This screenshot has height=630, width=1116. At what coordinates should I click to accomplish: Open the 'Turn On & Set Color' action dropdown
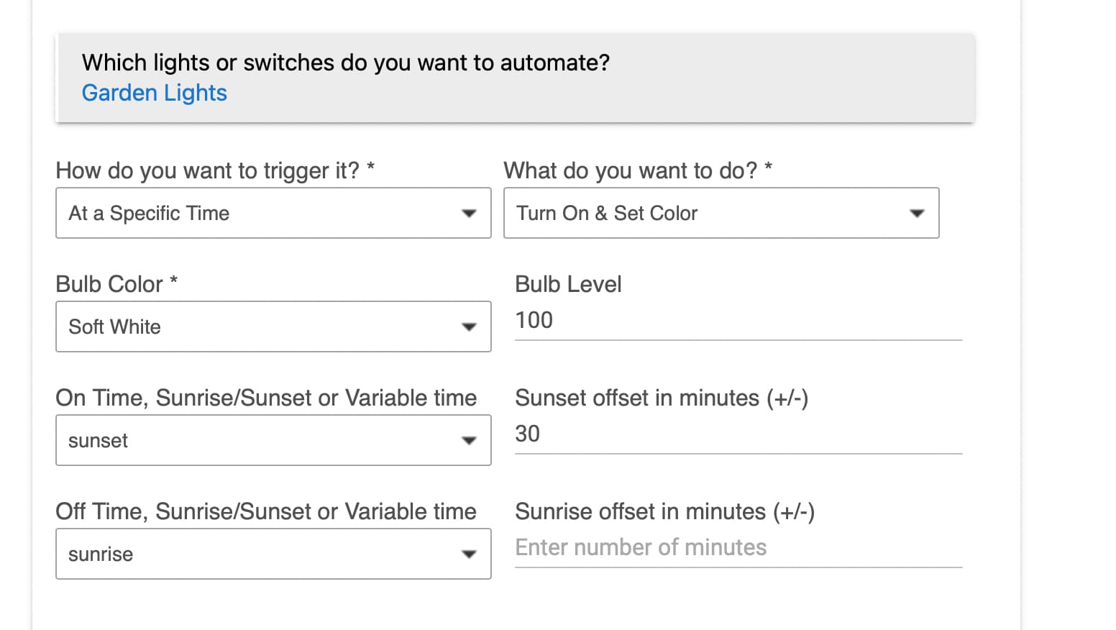coord(721,213)
